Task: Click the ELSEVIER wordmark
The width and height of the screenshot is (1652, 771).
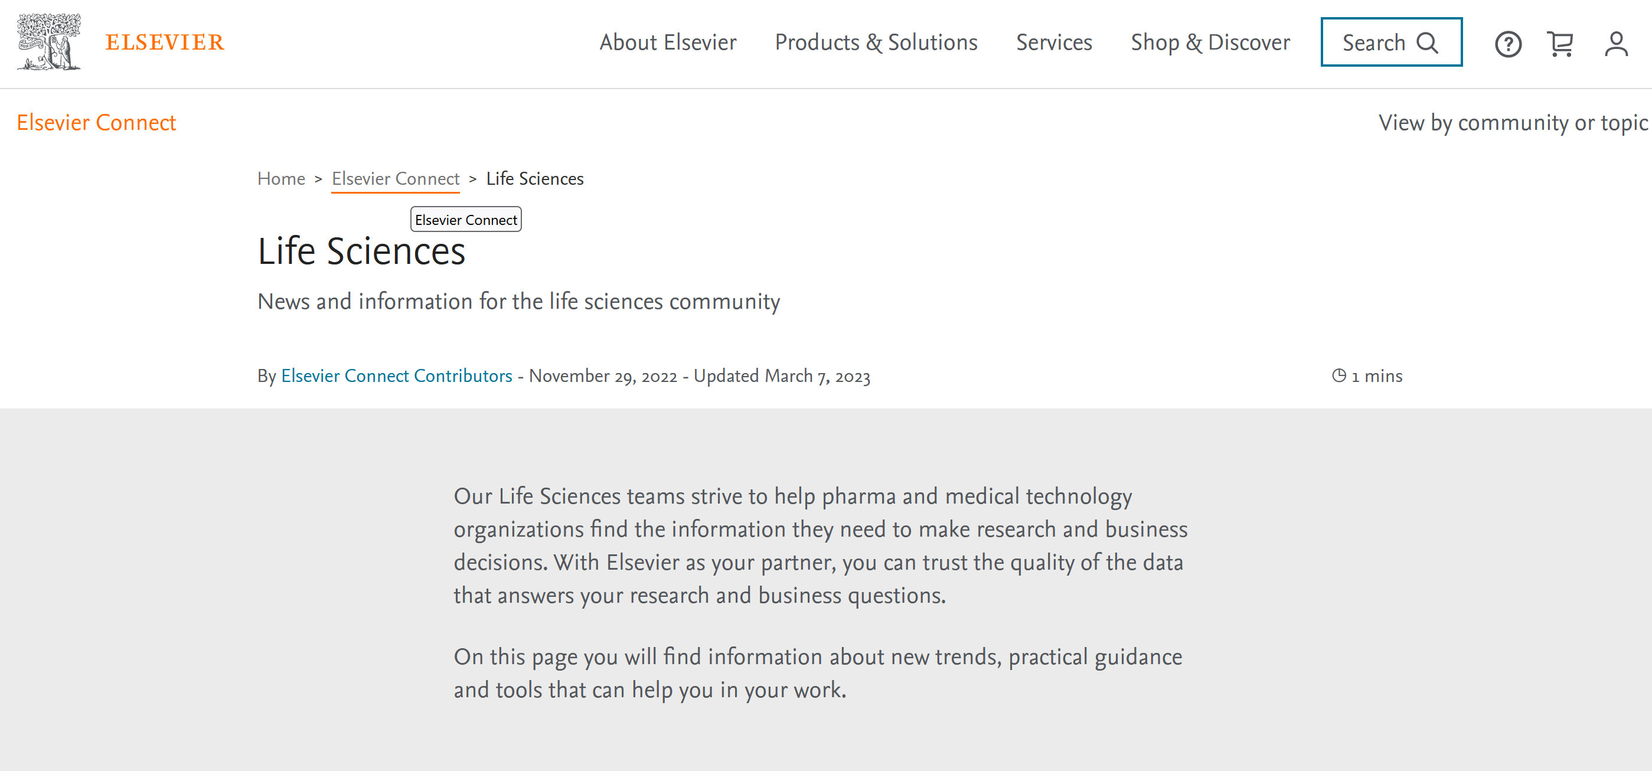Action: [x=165, y=43]
